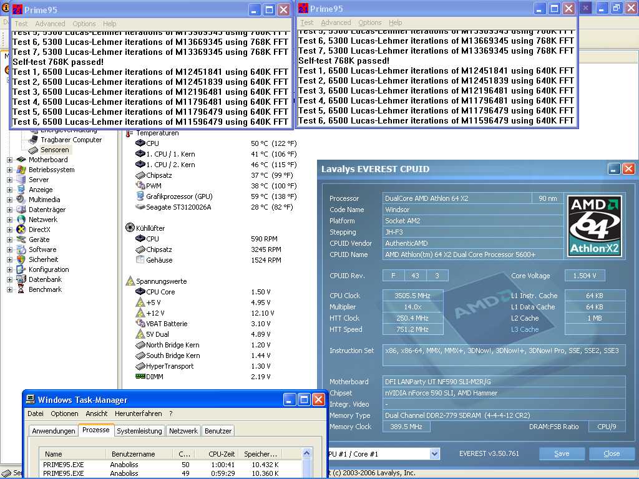This screenshot has height=479, width=639.
Task: Expand the Anzeige tree node
Action: (9, 190)
